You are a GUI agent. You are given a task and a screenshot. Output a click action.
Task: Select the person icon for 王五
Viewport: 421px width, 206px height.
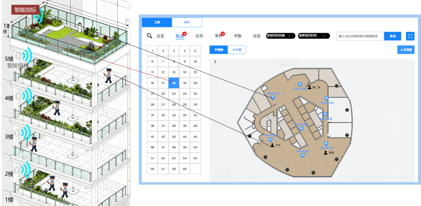point(272,145)
